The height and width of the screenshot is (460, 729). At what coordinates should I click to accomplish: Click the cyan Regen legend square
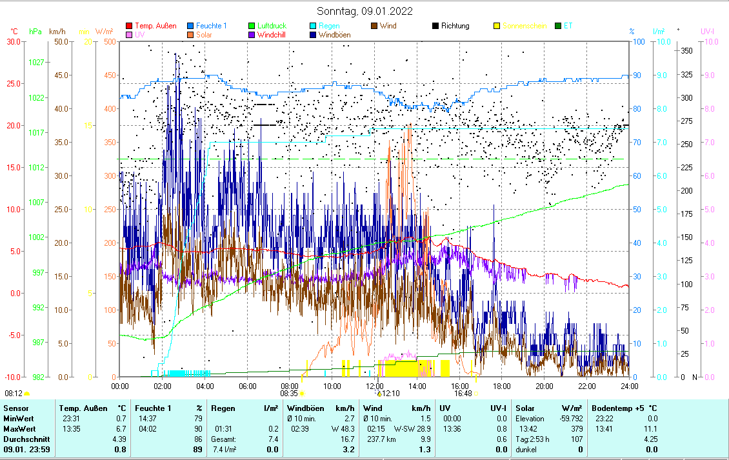(314, 26)
